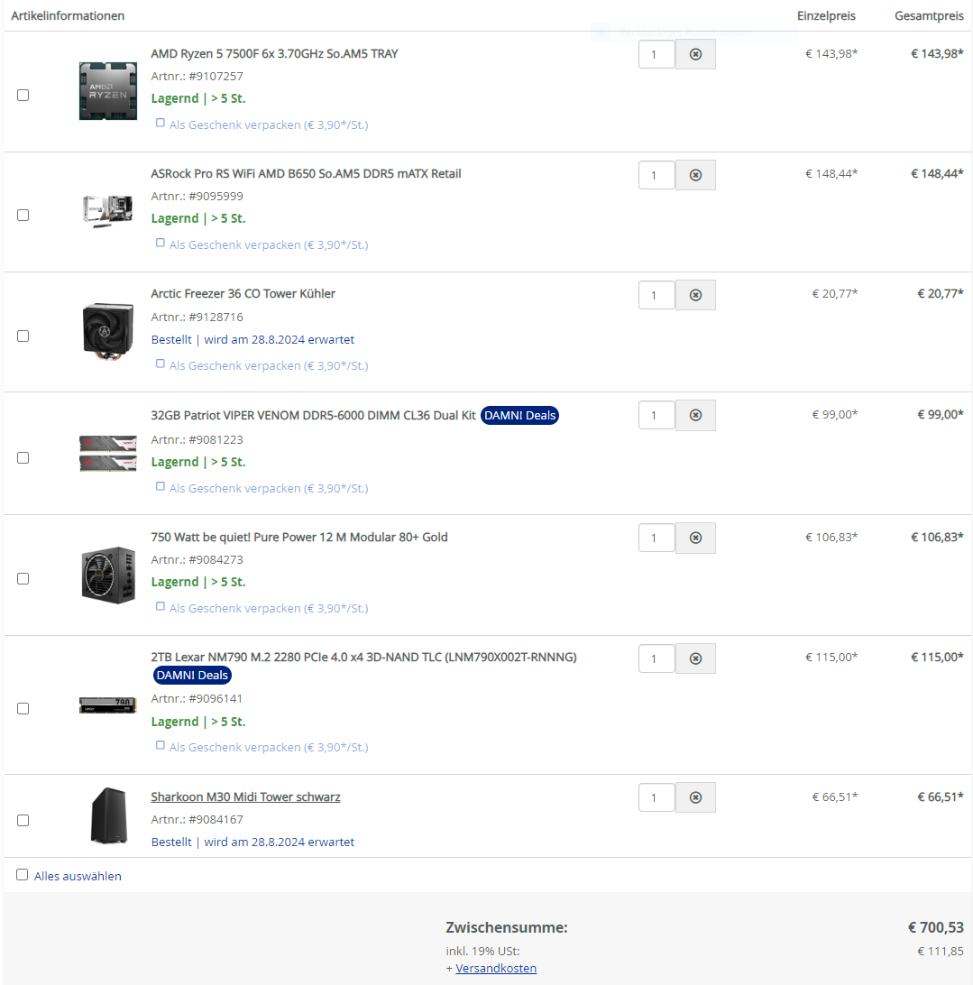Open the Versandkosten link
Screen dimensions: 973x985
[x=496, y=968]
